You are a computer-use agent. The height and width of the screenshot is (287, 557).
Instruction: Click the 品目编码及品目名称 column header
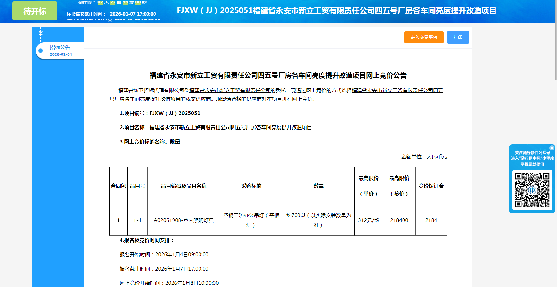[x=184, y=186]
